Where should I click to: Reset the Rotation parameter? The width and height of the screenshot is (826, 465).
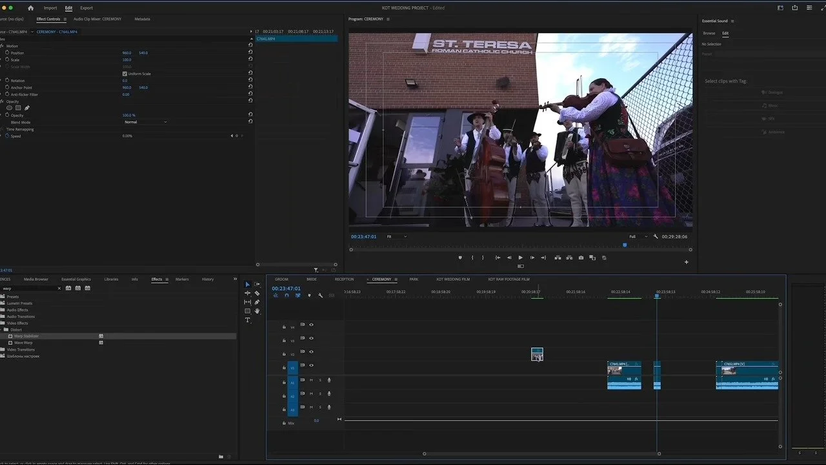250,81
